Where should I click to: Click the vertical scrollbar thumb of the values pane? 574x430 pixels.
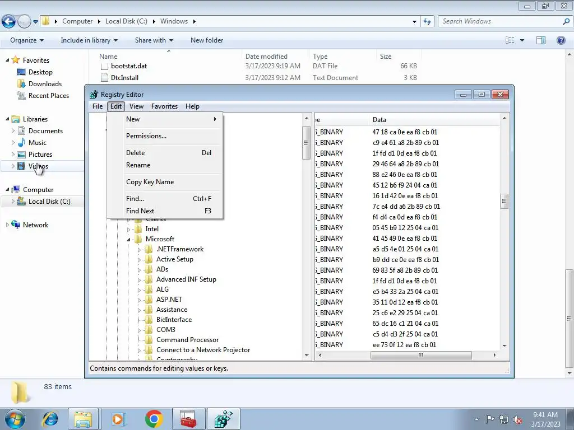(x=504, y=201)
